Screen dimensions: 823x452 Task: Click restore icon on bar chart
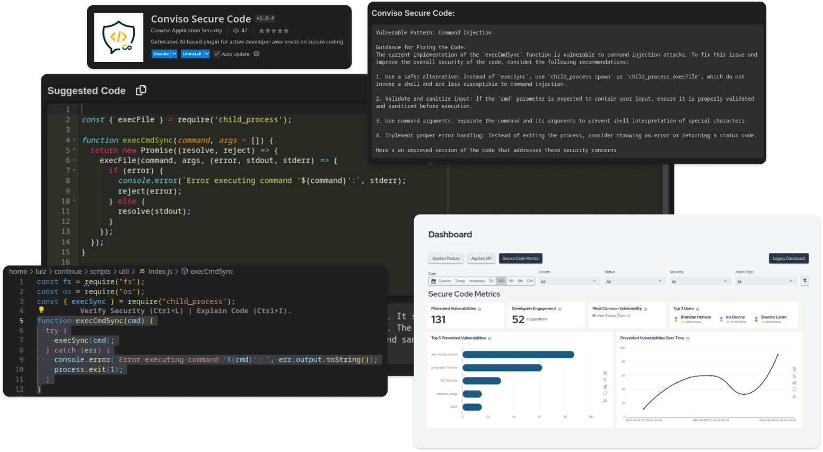coord(605,393)
